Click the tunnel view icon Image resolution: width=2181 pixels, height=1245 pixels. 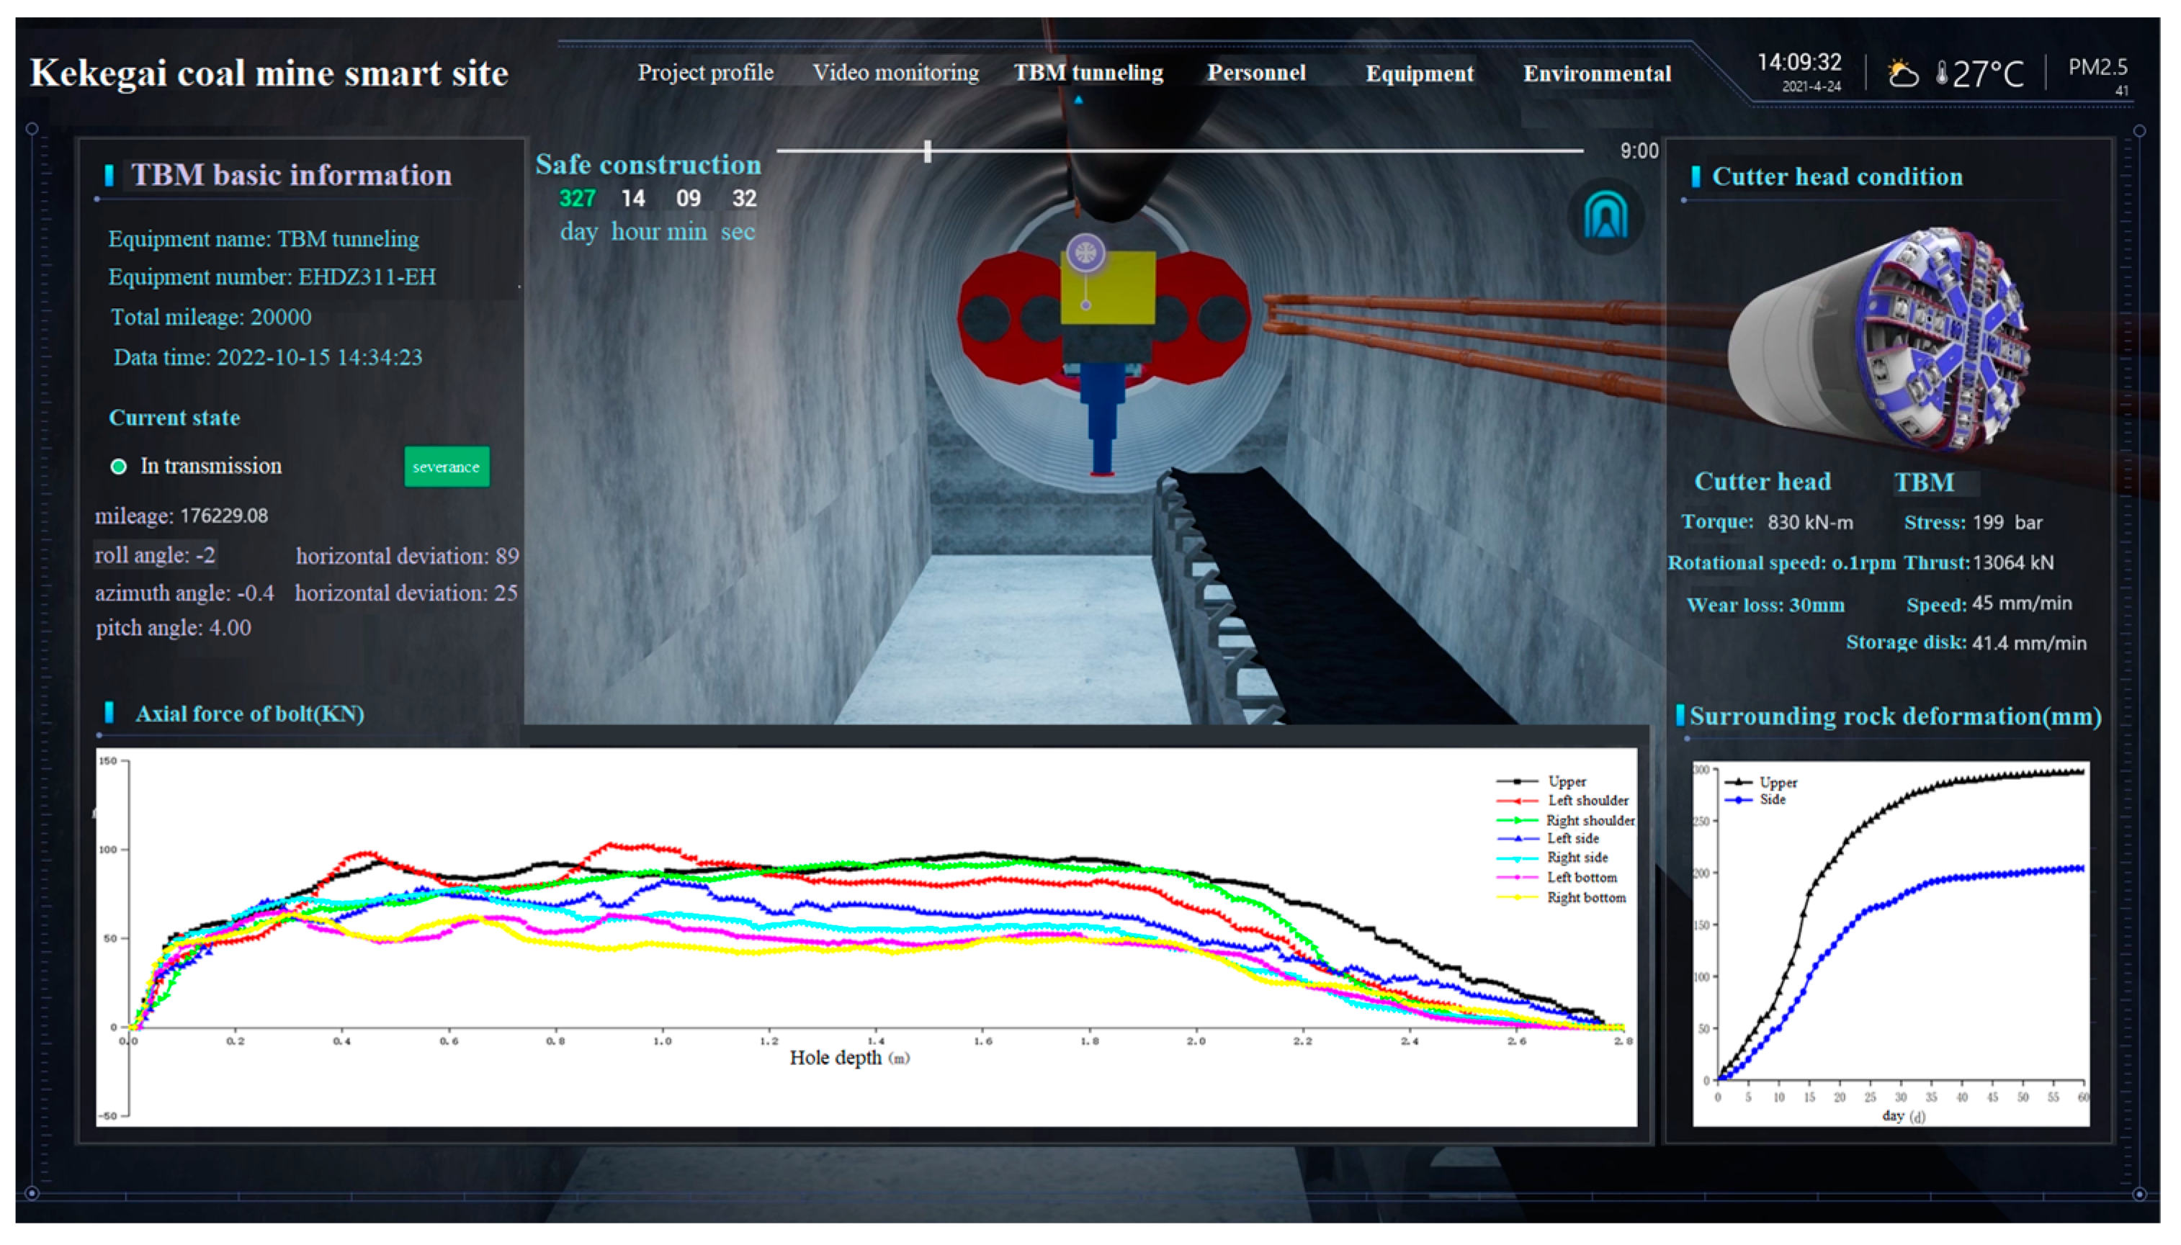coord(1605,216)
